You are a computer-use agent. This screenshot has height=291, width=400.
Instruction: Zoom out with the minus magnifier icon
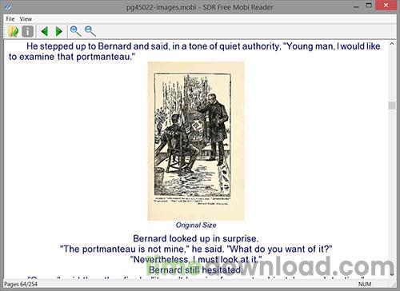pos(90,31)
